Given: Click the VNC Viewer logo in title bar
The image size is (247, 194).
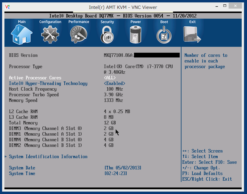Looking at the screenshot, I should pyautogui.click(x=7, y=7).
